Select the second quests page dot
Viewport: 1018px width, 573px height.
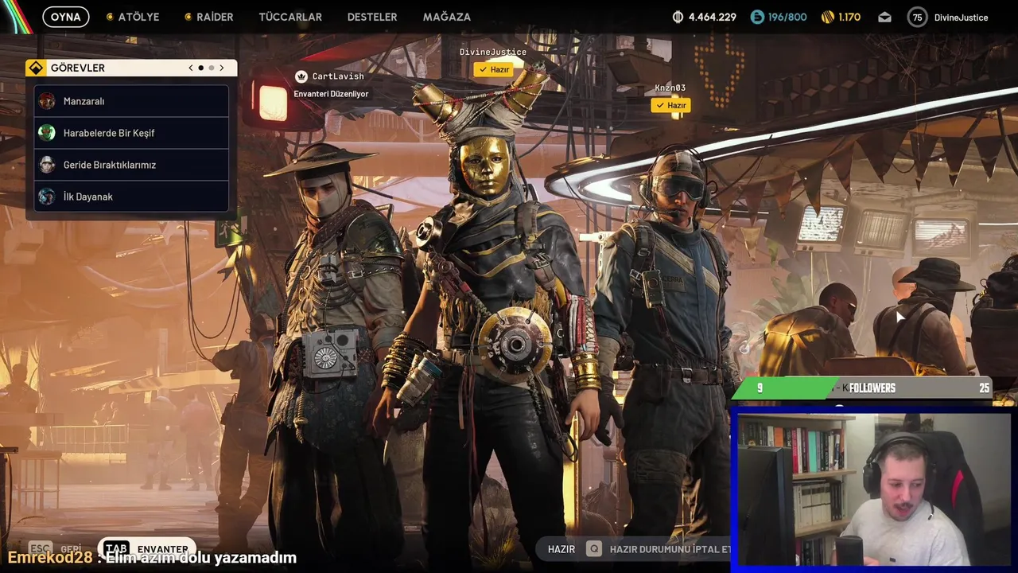(x=211, y=68)
